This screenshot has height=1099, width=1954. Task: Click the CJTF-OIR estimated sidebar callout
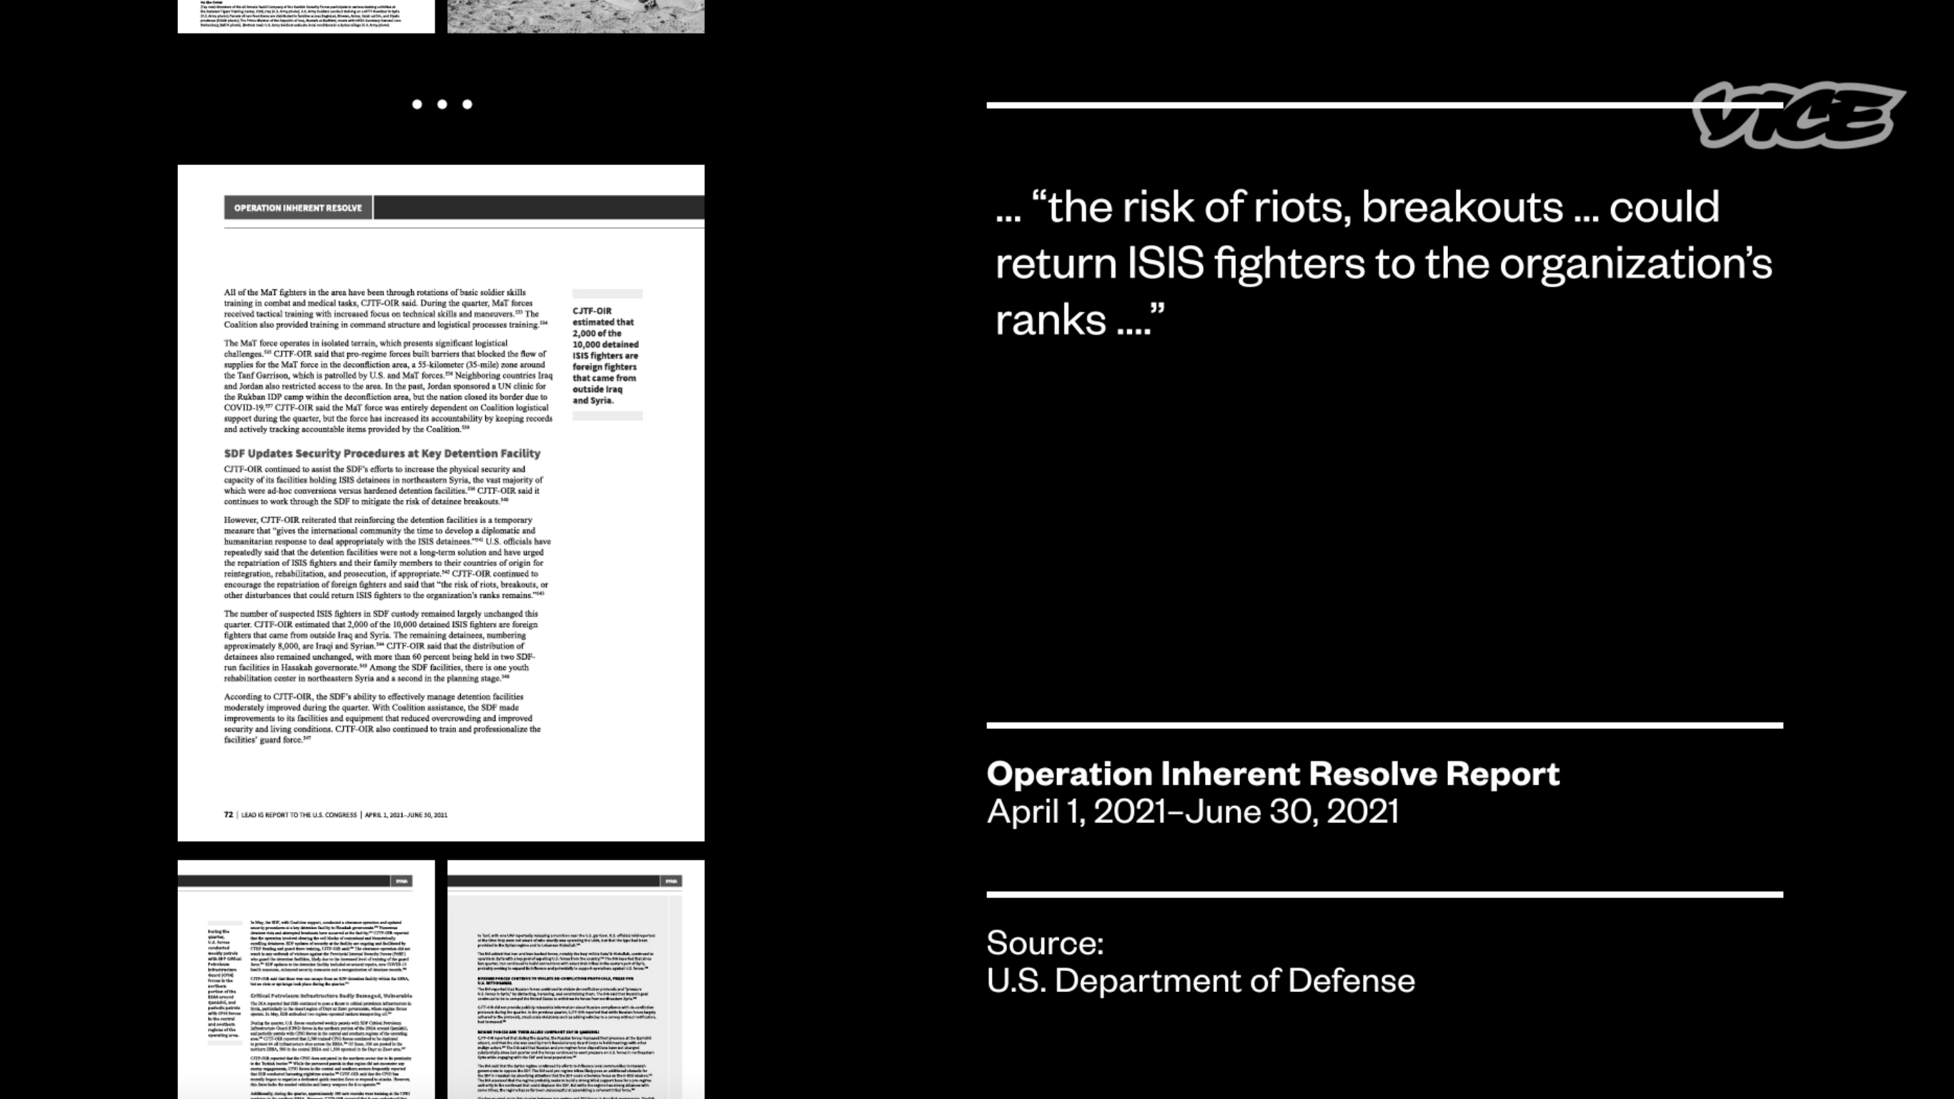605,355
